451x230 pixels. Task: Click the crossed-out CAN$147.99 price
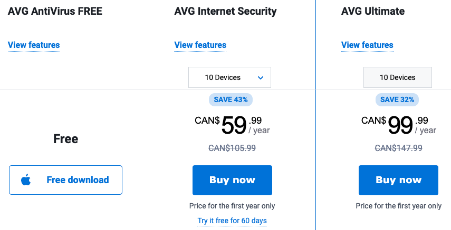coord(398,148)
